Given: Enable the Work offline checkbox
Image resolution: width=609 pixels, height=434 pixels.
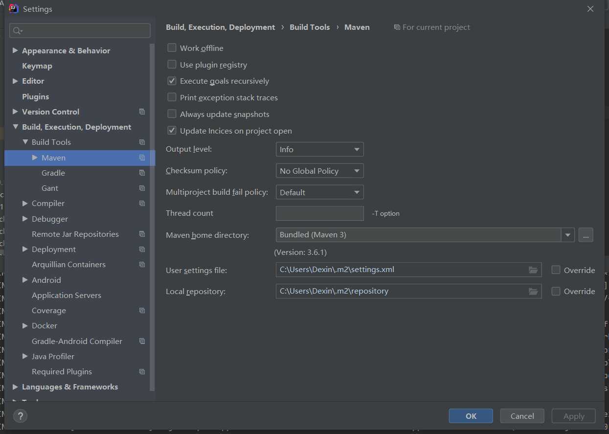Looking at the screenshot, I should (172, 48).
